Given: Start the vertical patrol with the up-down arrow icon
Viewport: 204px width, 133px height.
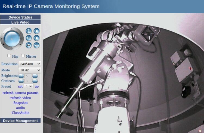Looking at the screenshot, I should (x=29, y=31).
